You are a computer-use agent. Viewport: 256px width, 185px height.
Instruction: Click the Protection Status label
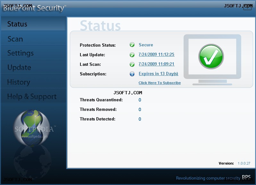point(98,45)
